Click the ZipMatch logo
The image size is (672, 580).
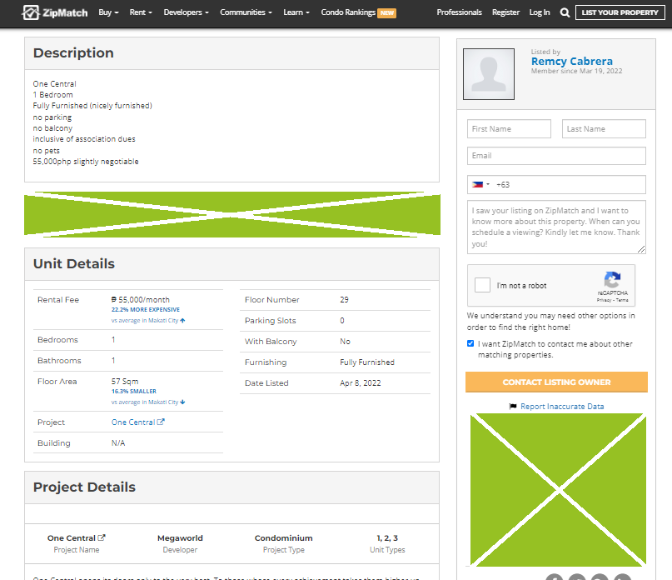tap(54, 12)
